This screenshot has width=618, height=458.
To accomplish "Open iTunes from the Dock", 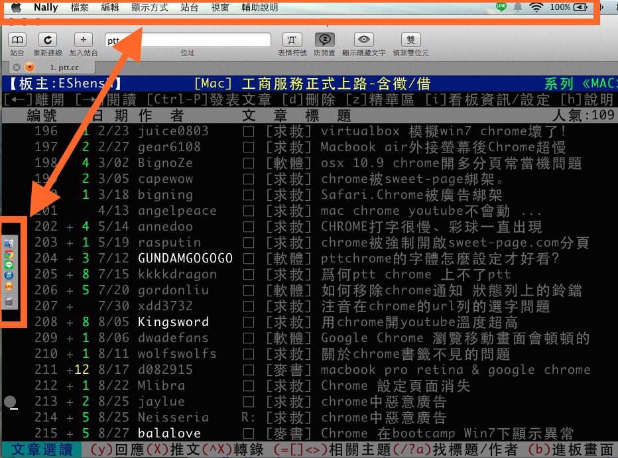I will click(9, 275).
